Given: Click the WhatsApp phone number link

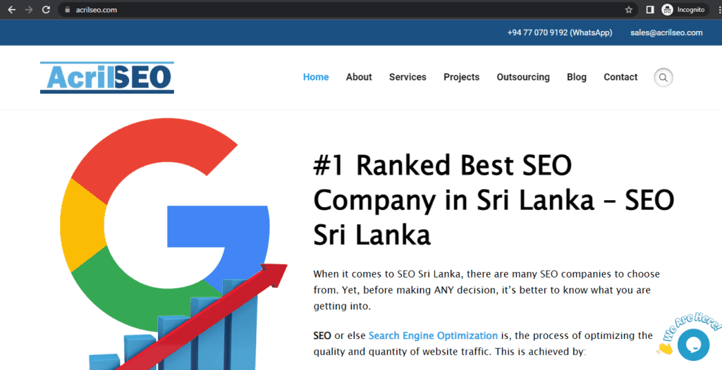Looking at the screenshot, I should pos(559,32).
